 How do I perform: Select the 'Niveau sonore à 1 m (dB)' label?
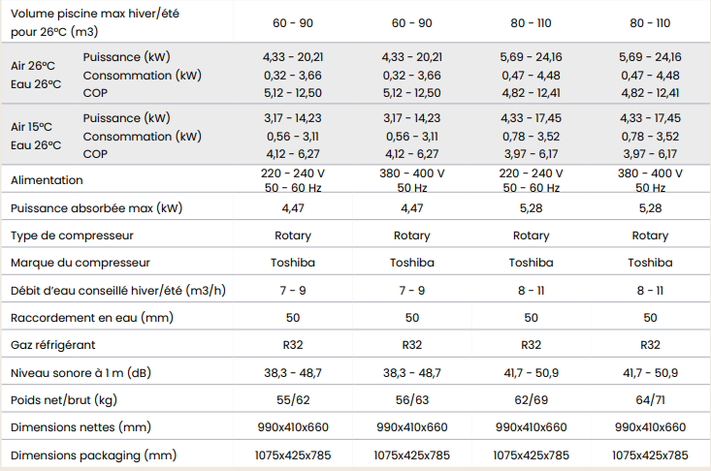pyautogui.click(x=81, y=372)
